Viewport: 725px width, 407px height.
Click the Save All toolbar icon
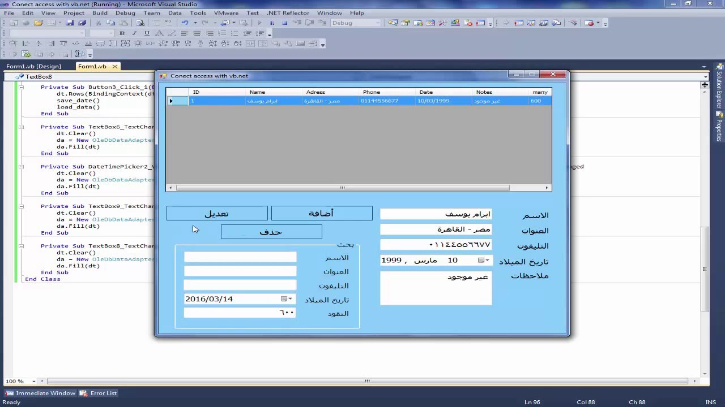click(82, 23)
